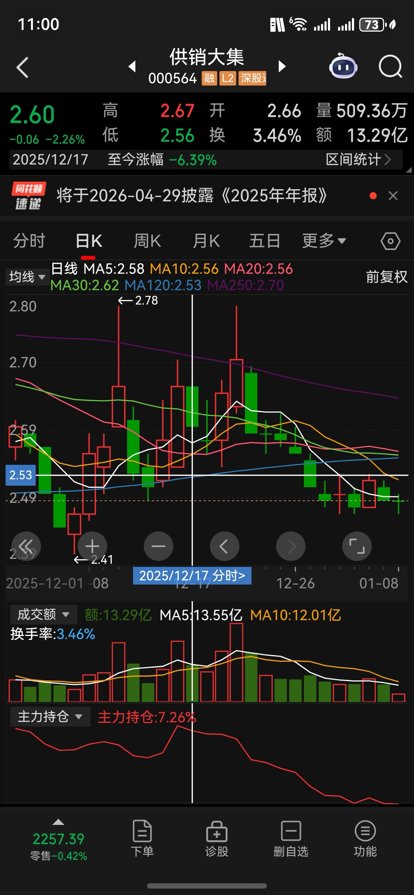The height and width of the screenshot is (895, 414).
Task: Move the cursor one candle left
Action: [224, 546]
